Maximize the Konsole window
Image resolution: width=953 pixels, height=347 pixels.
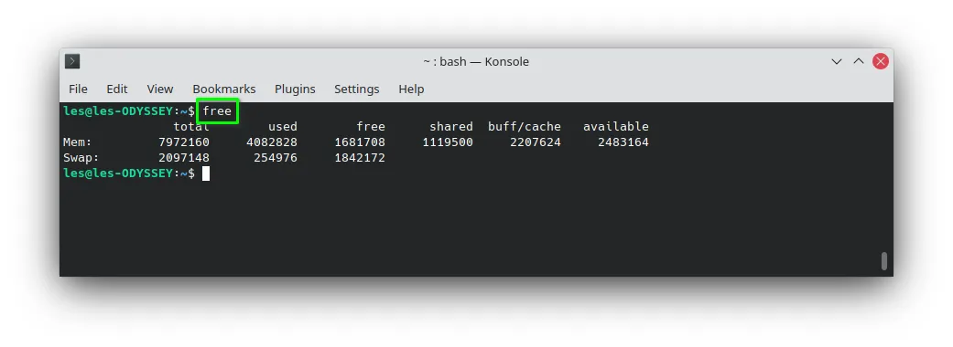click(858, 61)
